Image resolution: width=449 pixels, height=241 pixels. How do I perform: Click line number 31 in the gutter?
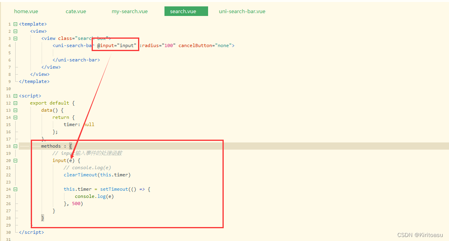[x=8, y=239]
